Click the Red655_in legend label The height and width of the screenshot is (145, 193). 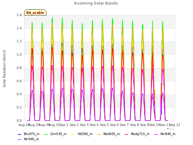[112, 134]
